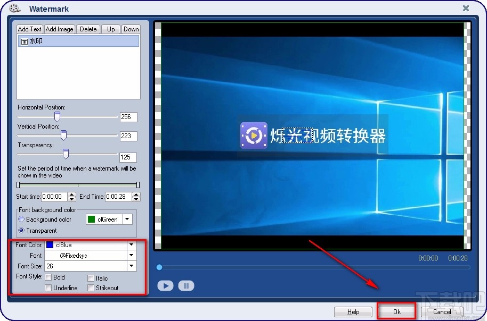Delete the selected watermark with Delete button
The image size is (487, 321).
pos(88,29)
